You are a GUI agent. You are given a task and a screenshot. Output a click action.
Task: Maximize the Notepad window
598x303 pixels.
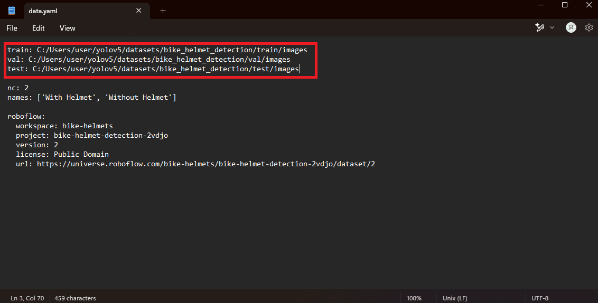tap(565, 5)
